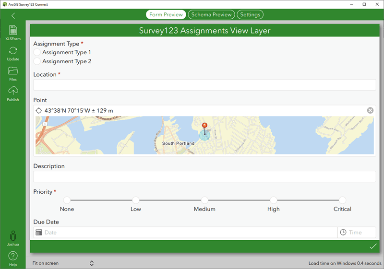Image resolution: width=384 pixels, height=269 pixels.
Task: Click the location crosshair icon in Point
Action: point(39,111)
